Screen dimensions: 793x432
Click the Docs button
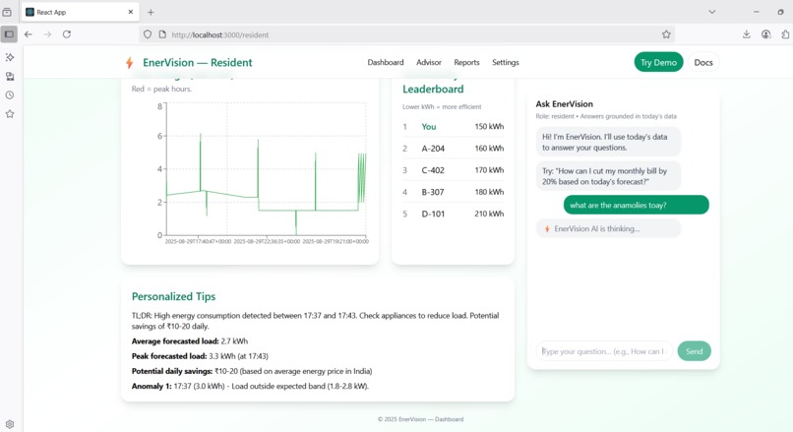point(703,62)
